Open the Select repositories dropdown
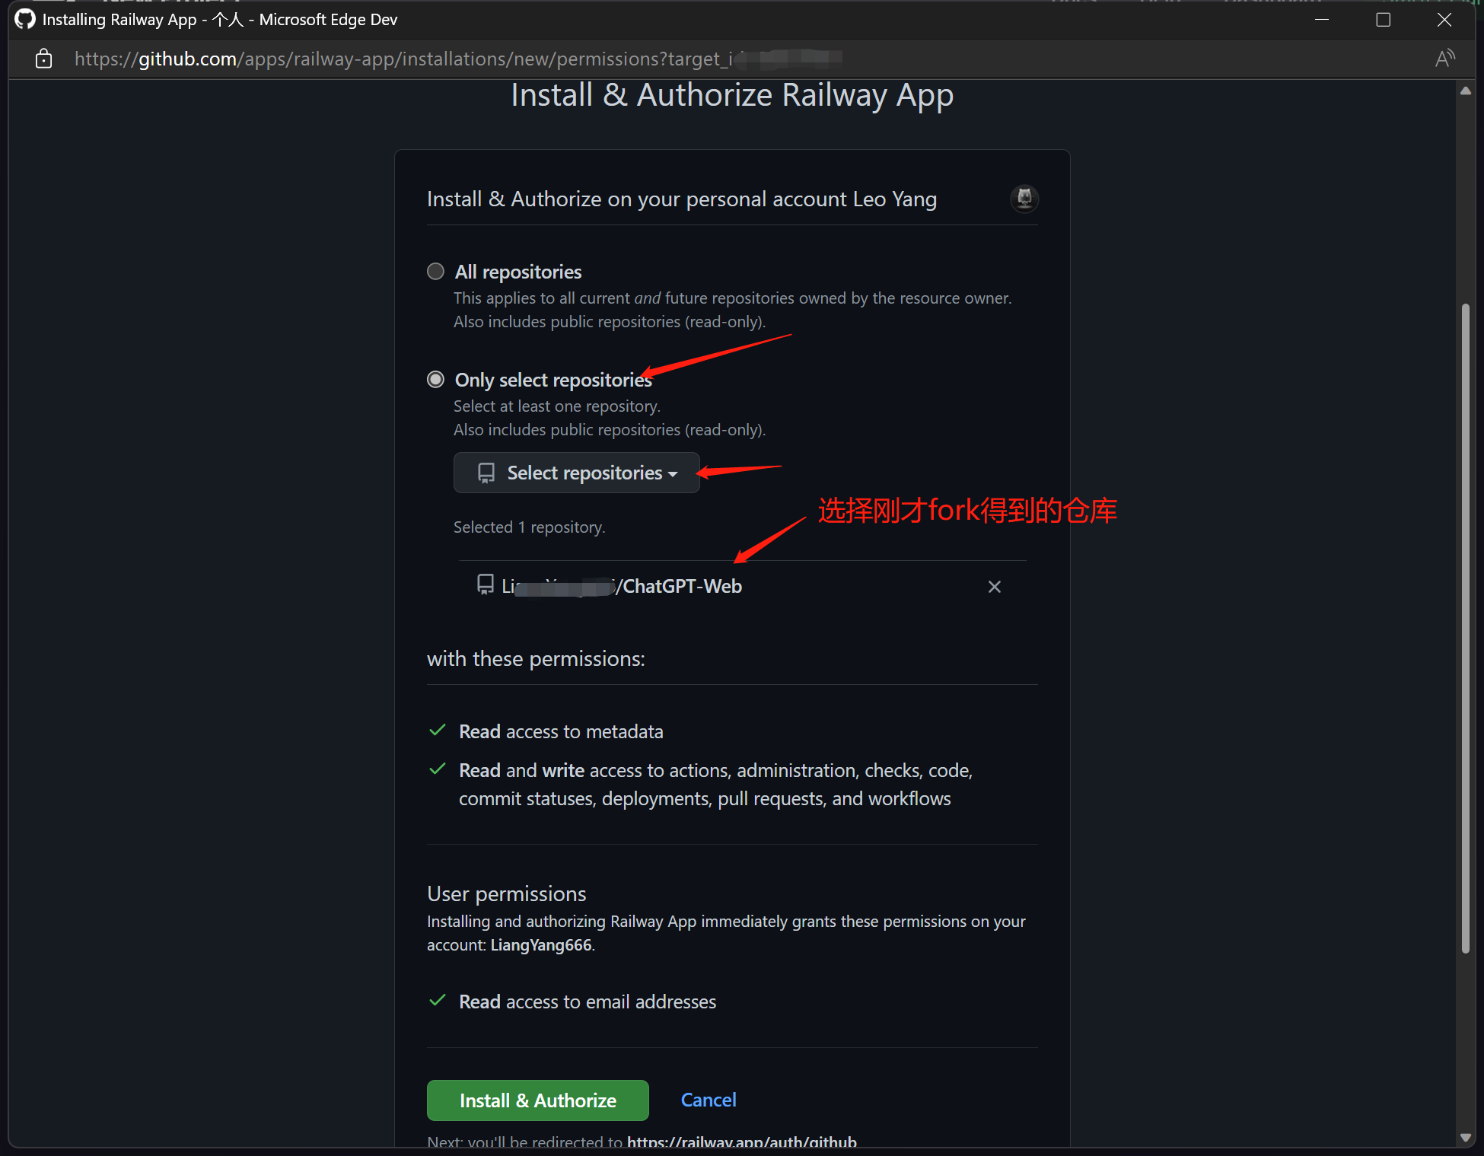 (x=577, y=473)
